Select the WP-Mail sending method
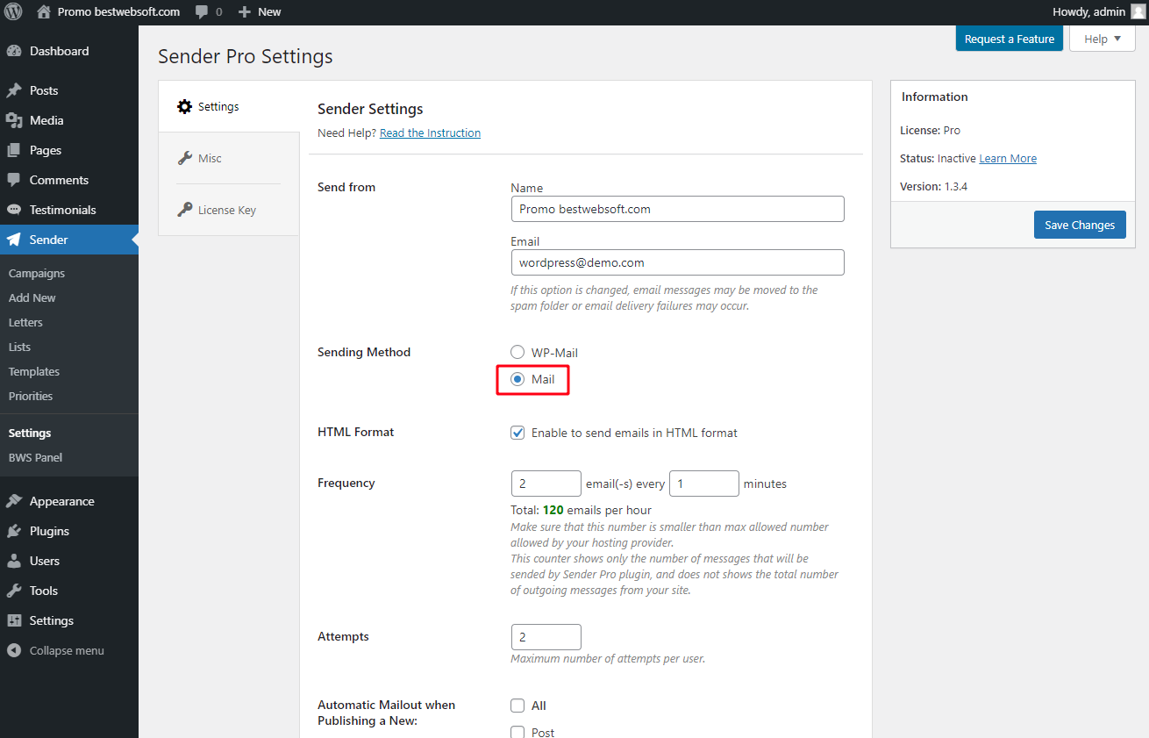Screen dimensions: 1149x738 click(x=518, y=353)
